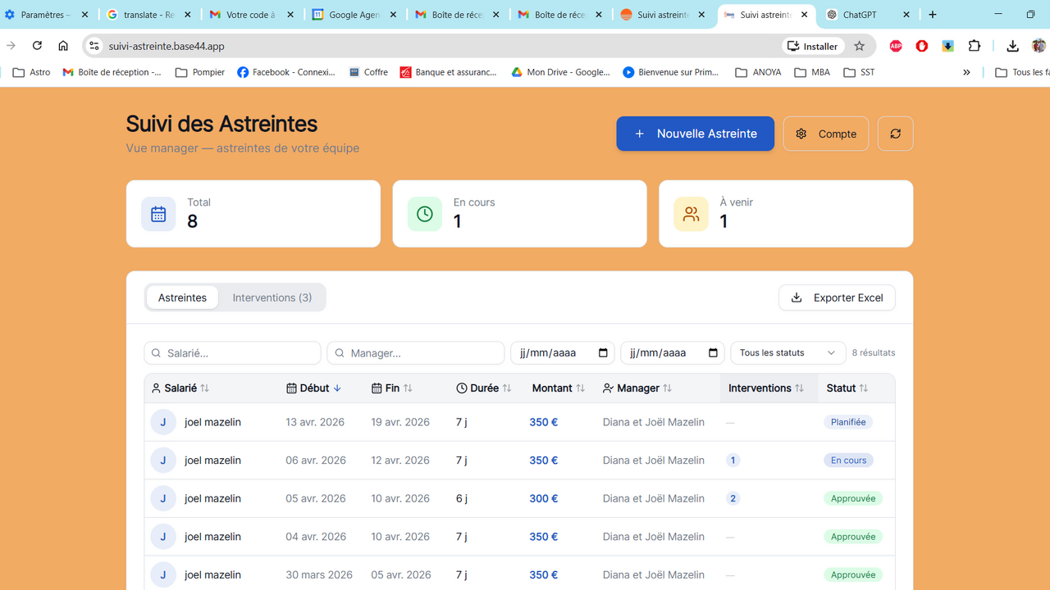Image resolution: width=1050 pixels, height=590 pixels.
Task: Open the red Opera-style extension icon
Action: (x=922, y=46)
